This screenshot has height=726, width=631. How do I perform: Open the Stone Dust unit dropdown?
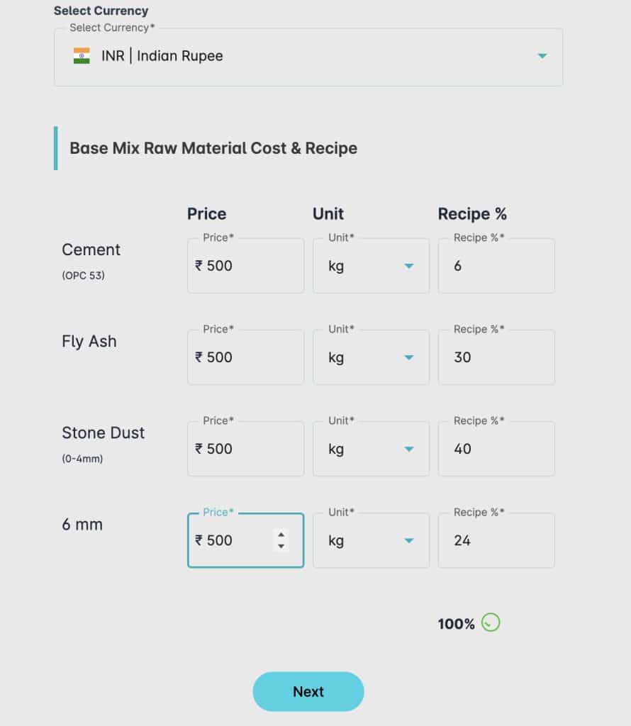(x=371, y=449)
